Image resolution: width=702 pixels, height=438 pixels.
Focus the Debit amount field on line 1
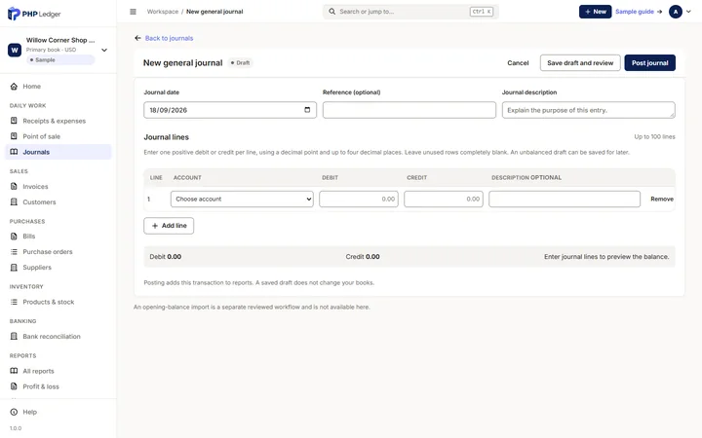pos(359,199)
